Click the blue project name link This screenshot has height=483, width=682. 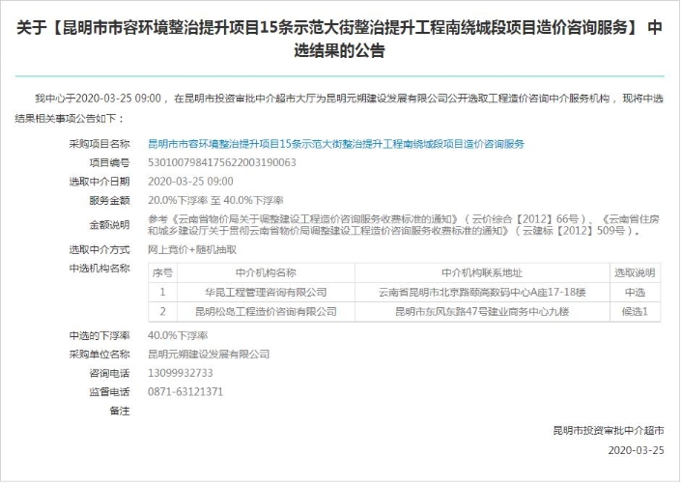click(x=335, y=144)
